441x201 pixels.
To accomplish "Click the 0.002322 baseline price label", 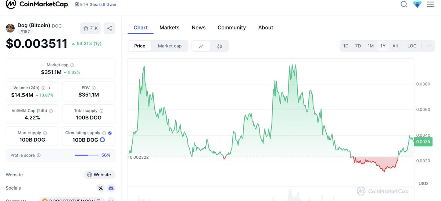I will (139, 157).
